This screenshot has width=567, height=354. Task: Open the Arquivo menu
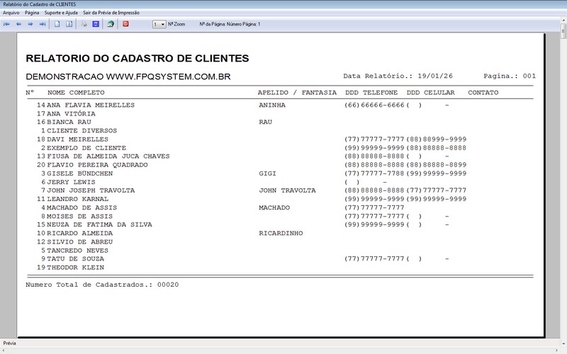click(11, 13)
